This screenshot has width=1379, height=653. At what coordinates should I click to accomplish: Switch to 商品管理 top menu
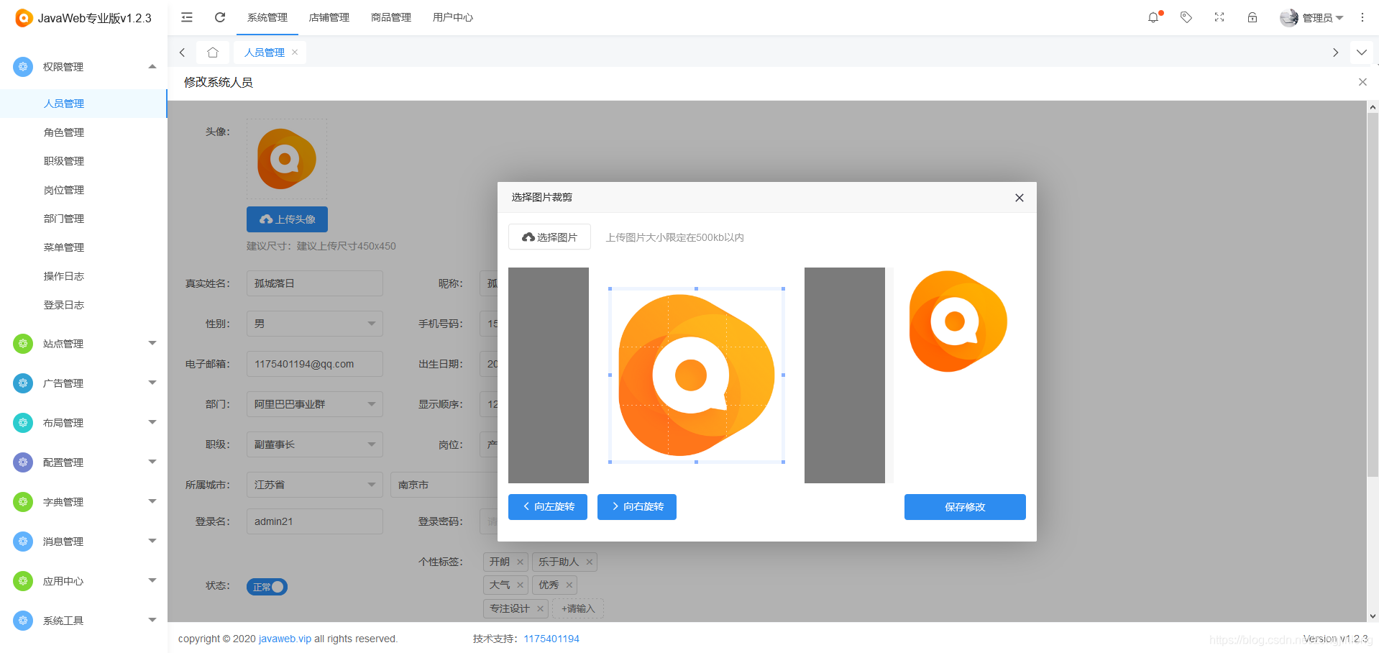[x=391, y=17]
